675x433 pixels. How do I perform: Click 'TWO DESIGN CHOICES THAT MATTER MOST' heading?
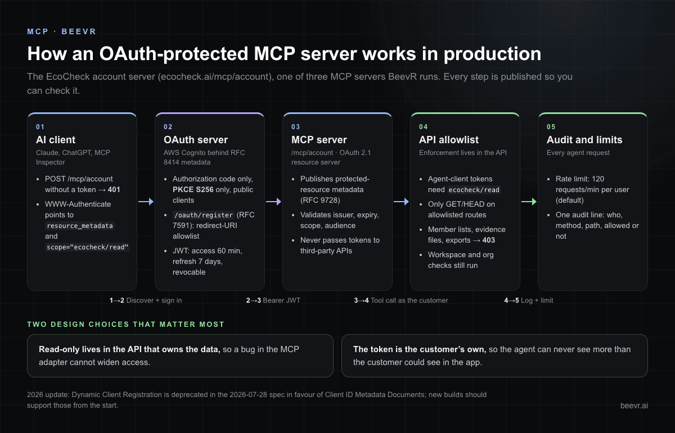click(x=126, y=325)
